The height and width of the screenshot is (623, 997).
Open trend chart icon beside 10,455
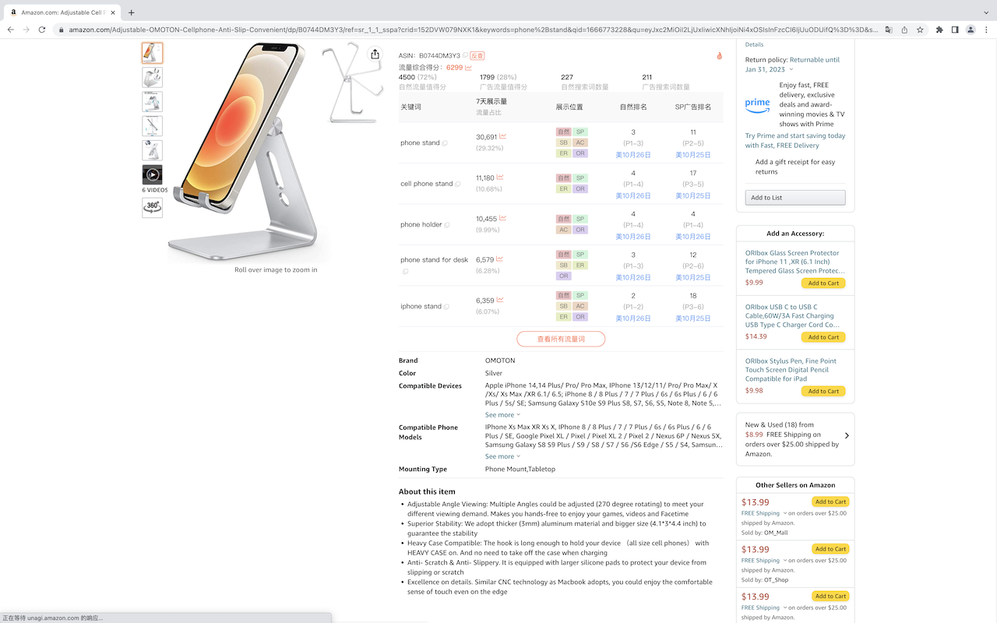tap(502, 218)
